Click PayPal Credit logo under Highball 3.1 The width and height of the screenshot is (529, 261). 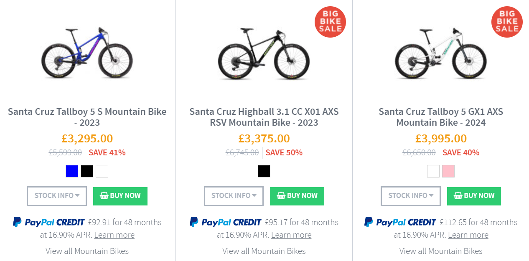226,222
